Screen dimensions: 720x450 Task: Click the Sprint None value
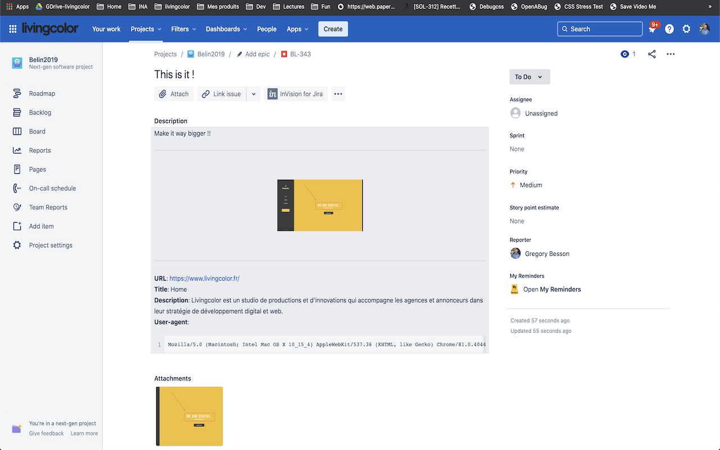[x=517, y=149]
